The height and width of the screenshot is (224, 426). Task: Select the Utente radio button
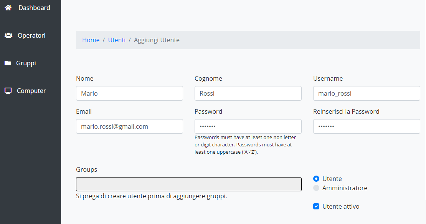point(316,179)
